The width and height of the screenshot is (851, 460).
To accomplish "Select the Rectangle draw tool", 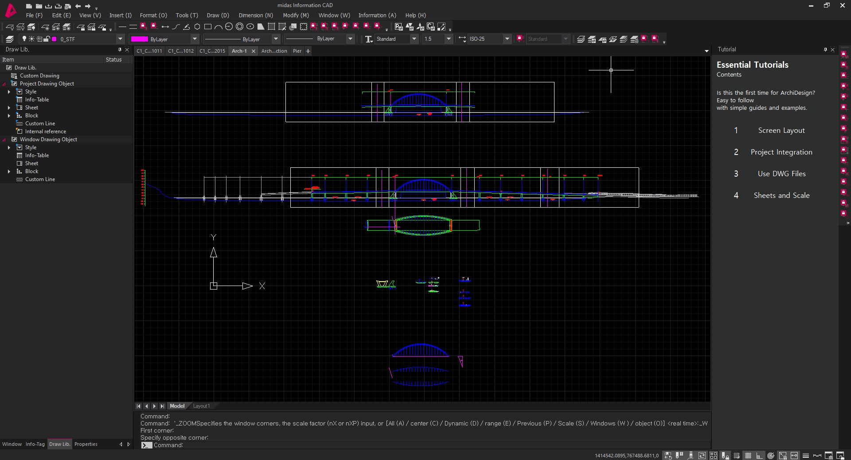I will [x=208, y=27].
